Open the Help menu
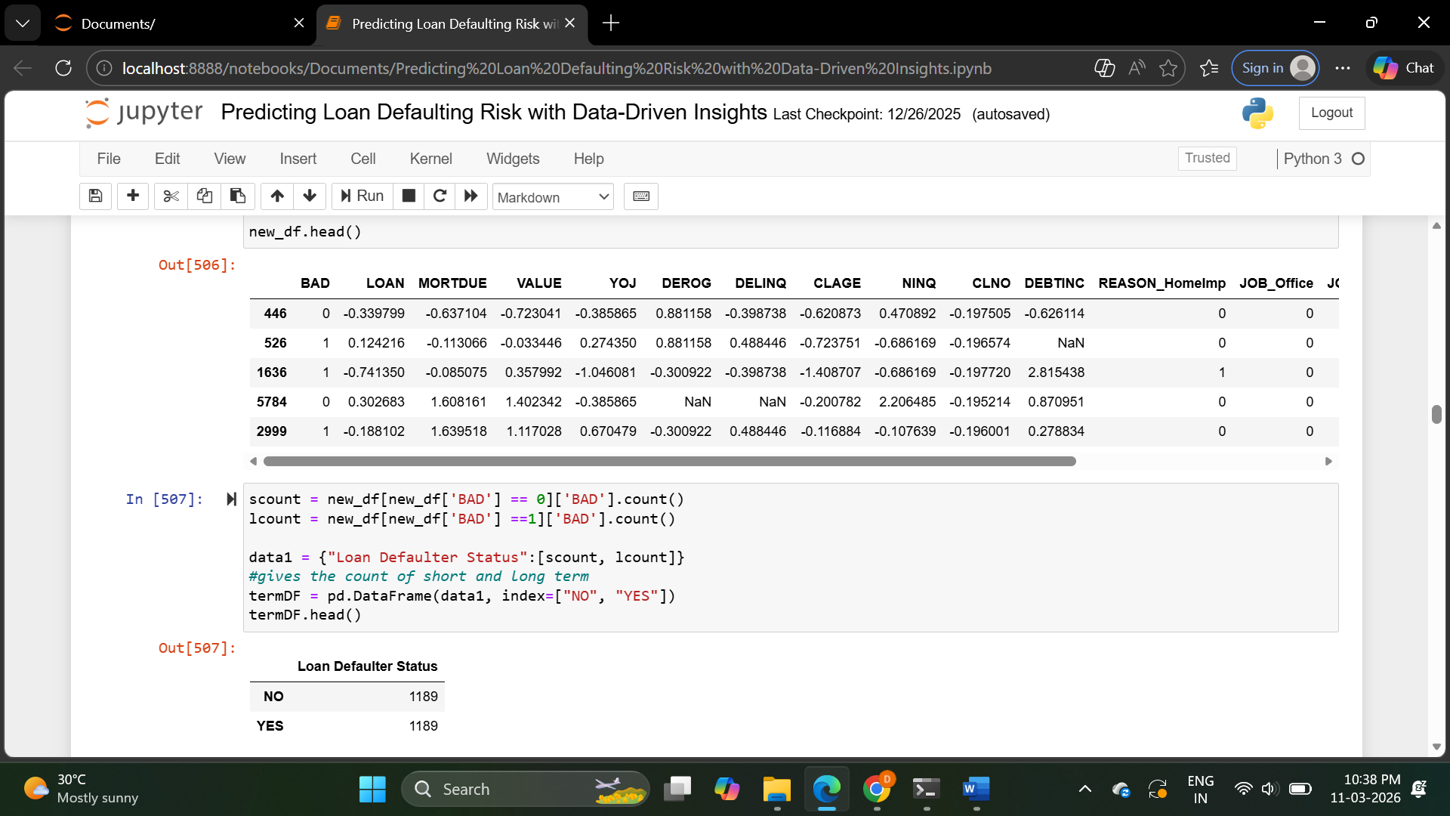The height and width of the screenshot is (816, 1450). click(588, 159)
